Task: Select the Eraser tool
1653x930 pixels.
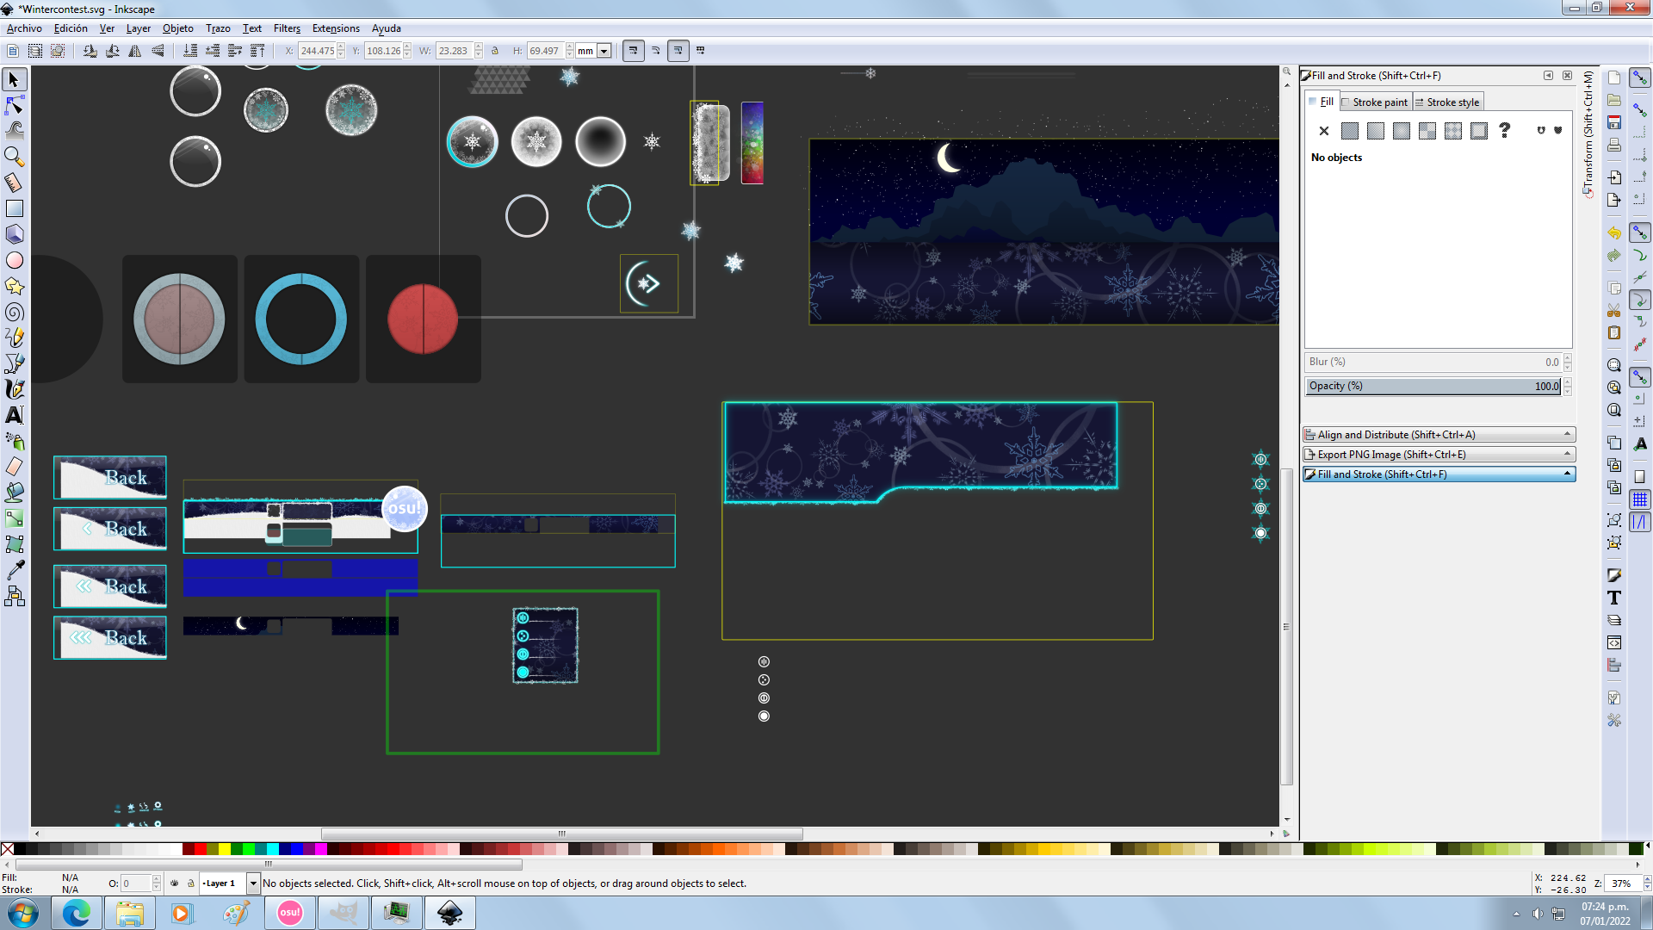Action: [x=14, y=467]
